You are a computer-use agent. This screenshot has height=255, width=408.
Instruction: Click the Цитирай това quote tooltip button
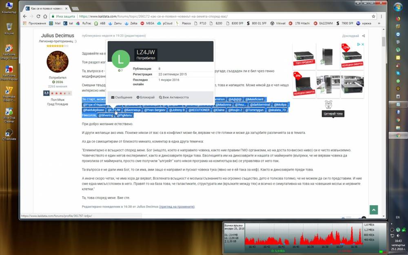pos(333,114)
